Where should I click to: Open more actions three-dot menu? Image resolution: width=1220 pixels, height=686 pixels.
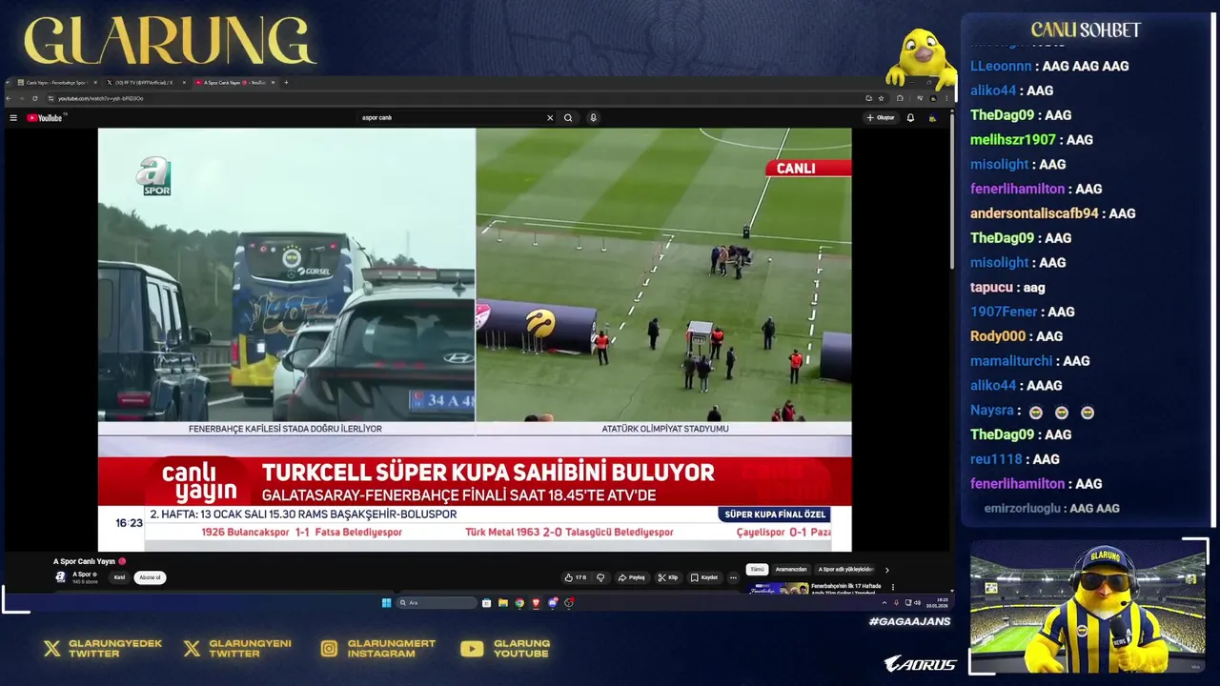coord(733,577)
